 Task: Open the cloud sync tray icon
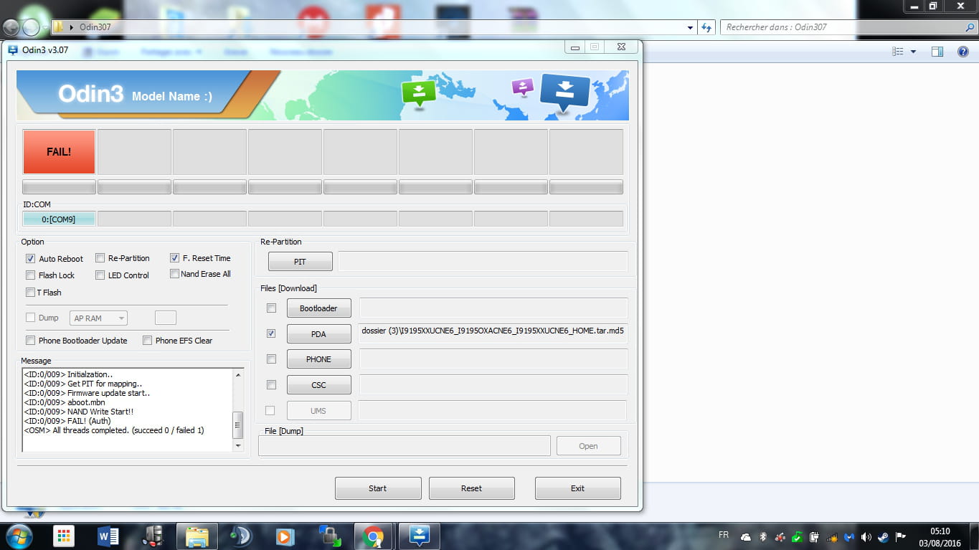coord(746,536)
